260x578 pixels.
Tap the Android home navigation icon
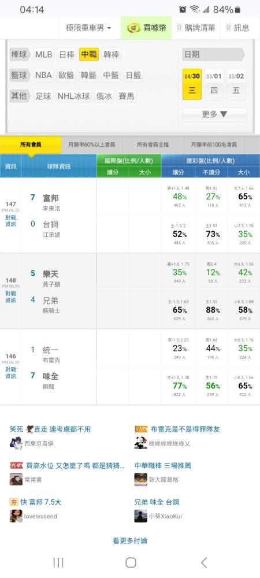(x=131, y=562)
